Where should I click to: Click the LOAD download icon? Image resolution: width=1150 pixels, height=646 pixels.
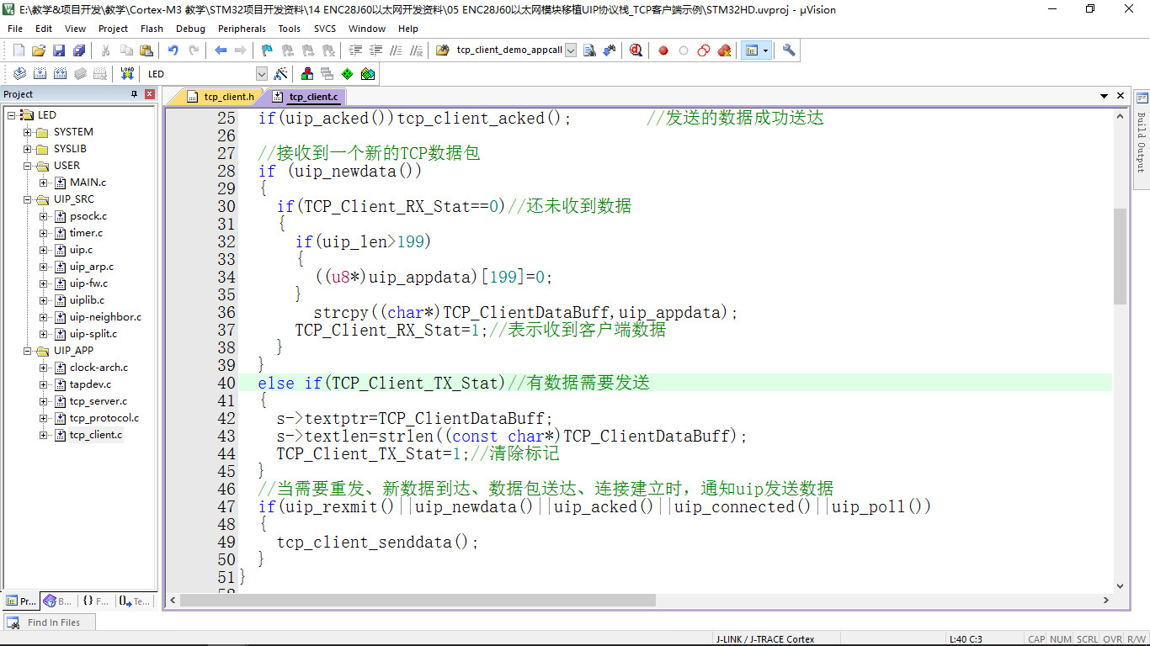[127, 74]
